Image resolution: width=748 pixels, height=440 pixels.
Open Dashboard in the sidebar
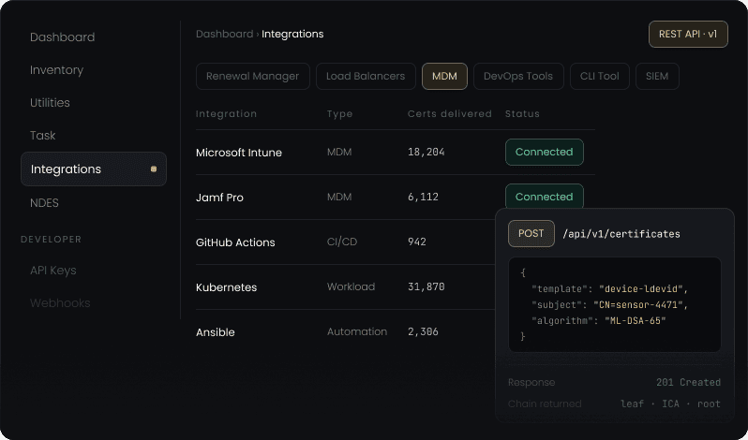(x=63, y=37)
